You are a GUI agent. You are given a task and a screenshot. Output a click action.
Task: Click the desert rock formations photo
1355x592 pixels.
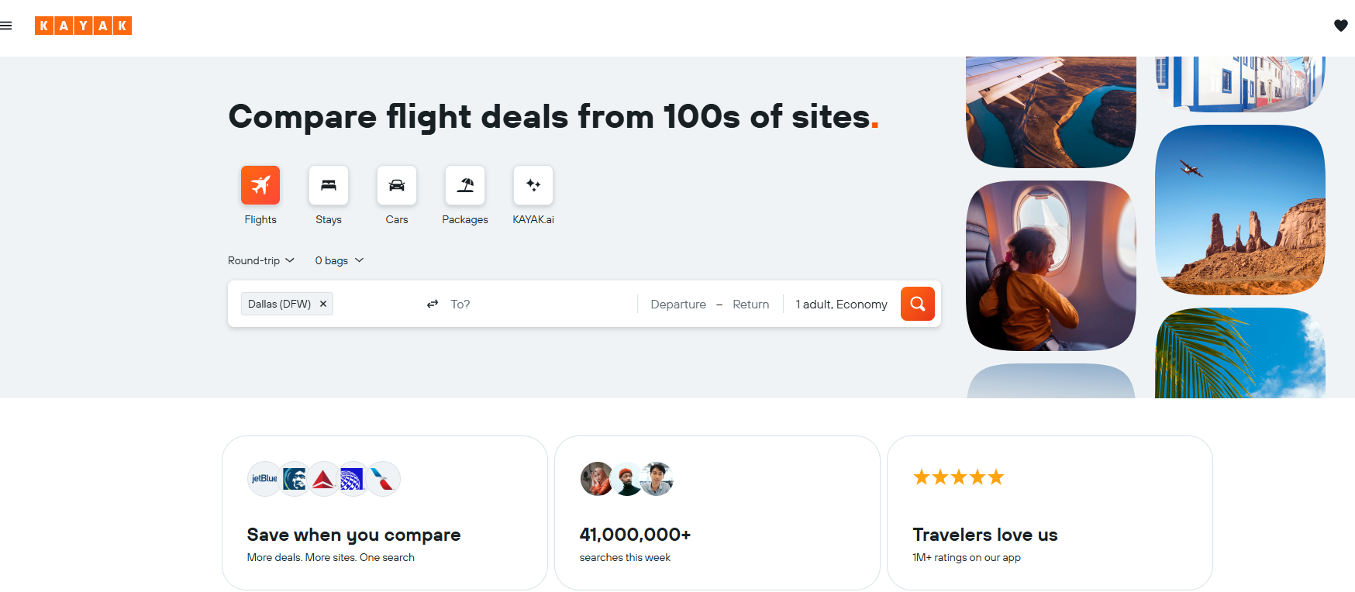point(1239,210)
